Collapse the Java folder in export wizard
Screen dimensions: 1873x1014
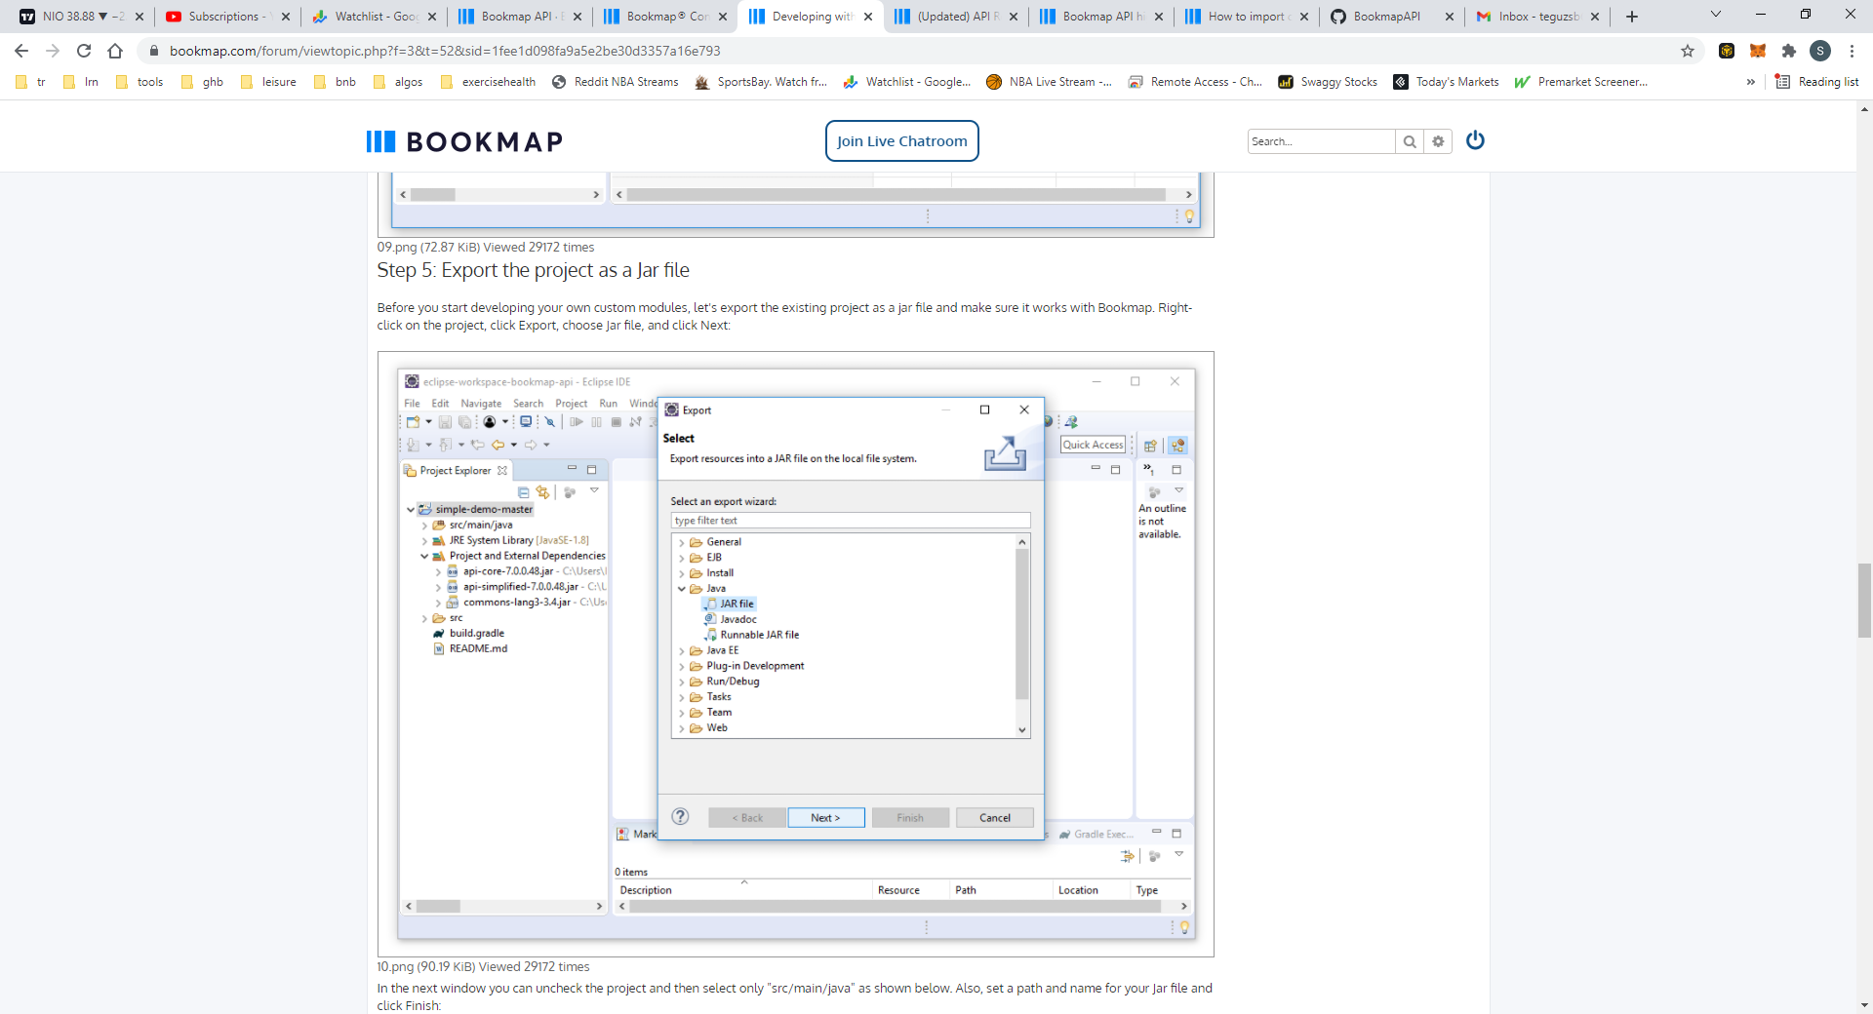pos(682,589)
